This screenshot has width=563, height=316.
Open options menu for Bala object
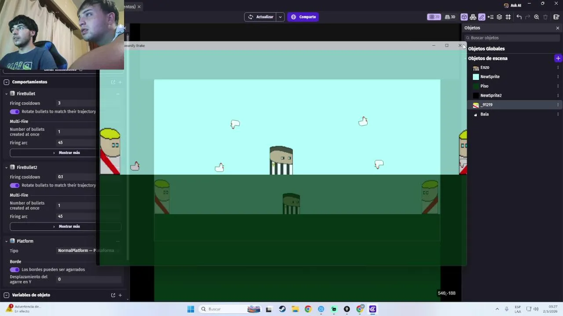pos(558,114)
